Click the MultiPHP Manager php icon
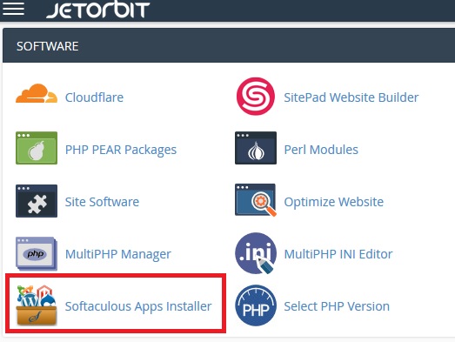 pyautogui.click(x=37, y=253)
